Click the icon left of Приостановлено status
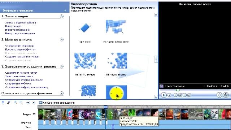 click(161, 86)
